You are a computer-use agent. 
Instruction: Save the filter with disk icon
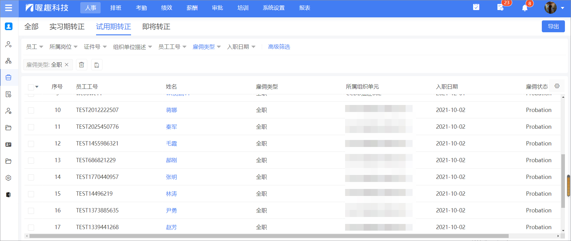(x=97, y=65)
